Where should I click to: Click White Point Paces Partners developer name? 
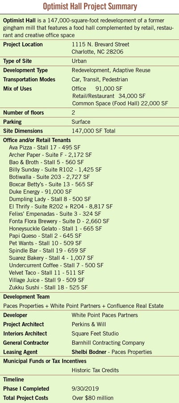pos(105,315)
